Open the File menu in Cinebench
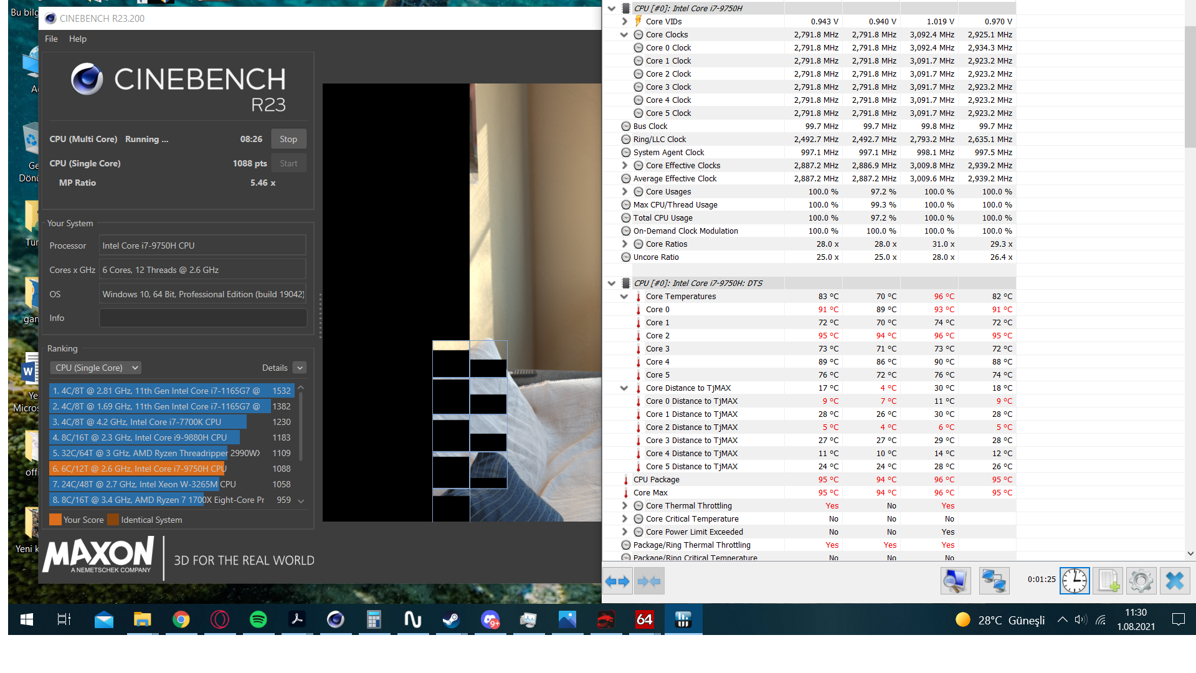The image size is (1196, 673). tap(51, 39)
